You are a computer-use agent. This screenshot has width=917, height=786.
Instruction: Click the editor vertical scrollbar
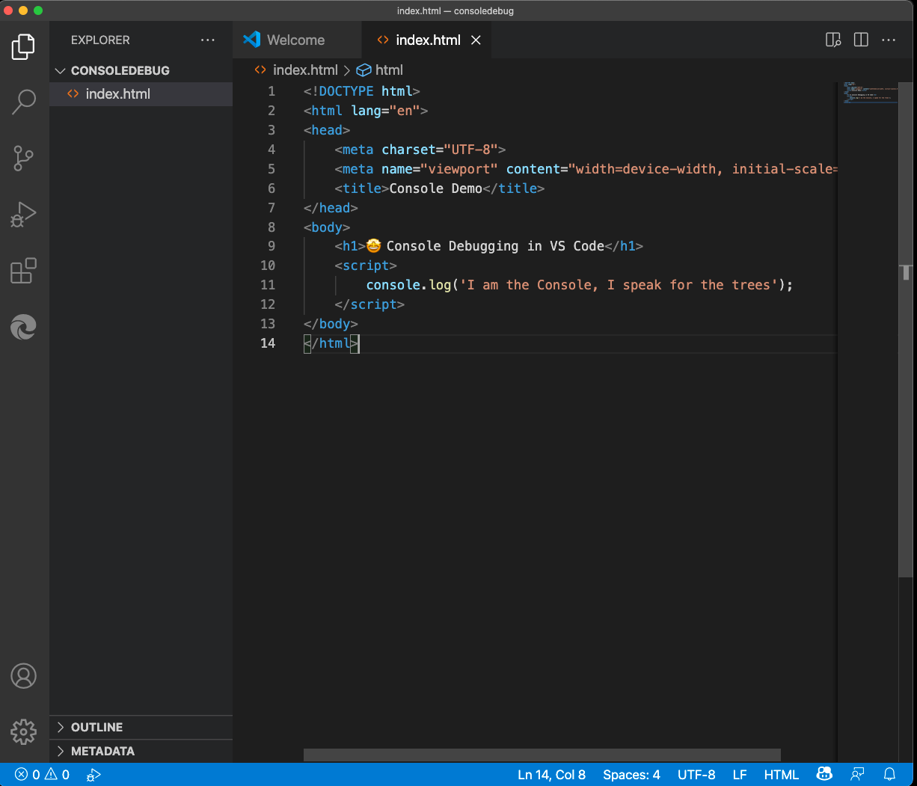click(906, 329)
